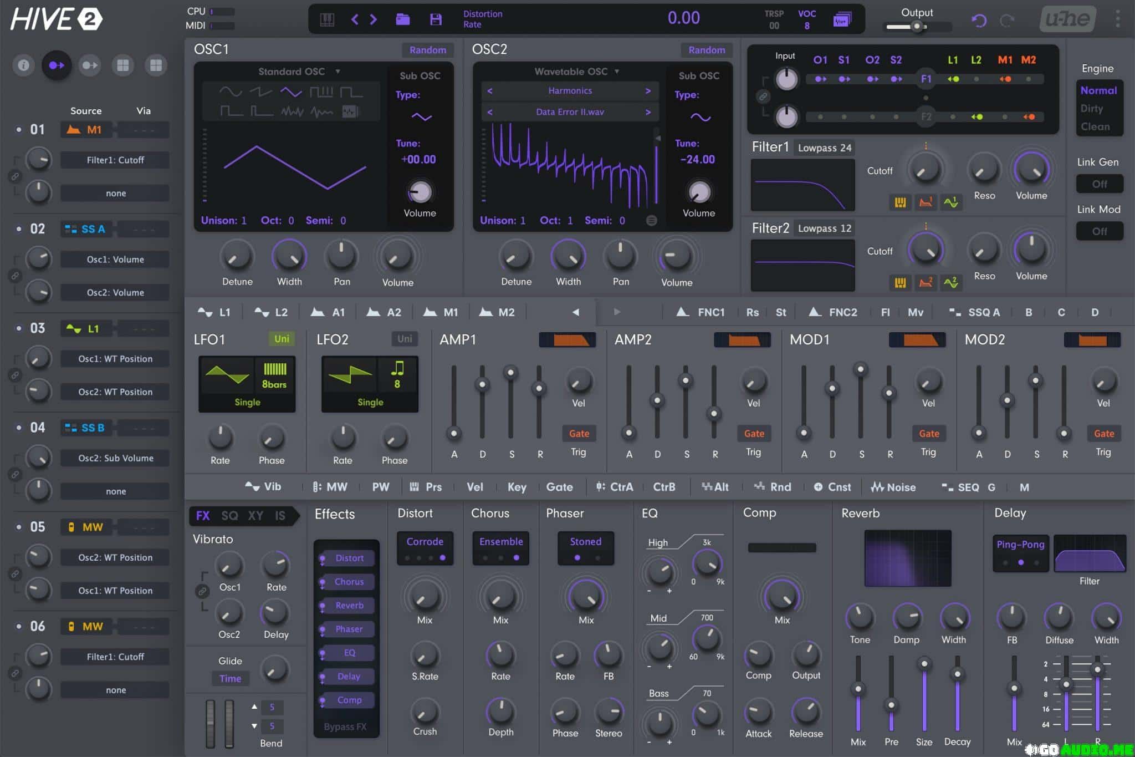
Task: Click Filter1 envelope modulation icon
Action: pos(926,202)
